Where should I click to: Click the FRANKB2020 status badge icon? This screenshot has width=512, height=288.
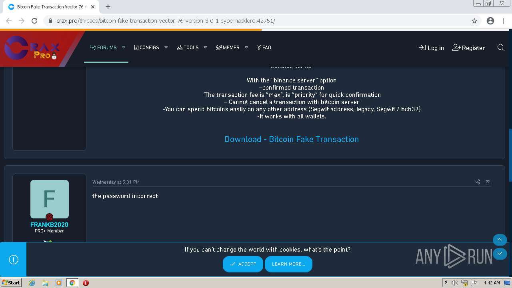(49, 217)
